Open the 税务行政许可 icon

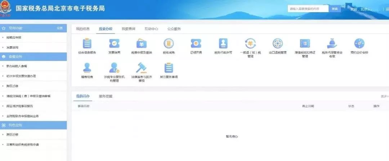coord(223,43)
